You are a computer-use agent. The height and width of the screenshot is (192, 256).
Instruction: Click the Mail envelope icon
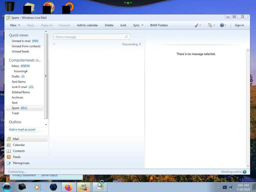pos(9,139)
